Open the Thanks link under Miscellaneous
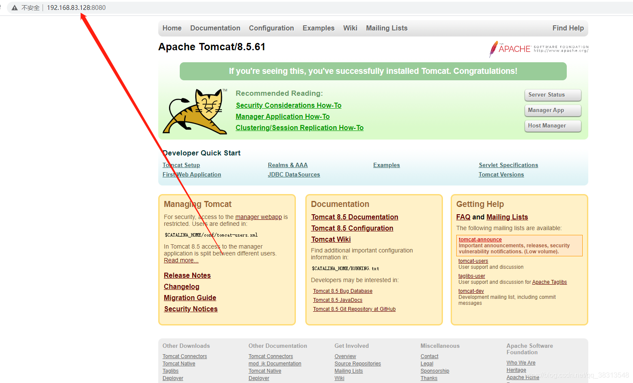The image size is (633, 383). click(x=429, y=378)
